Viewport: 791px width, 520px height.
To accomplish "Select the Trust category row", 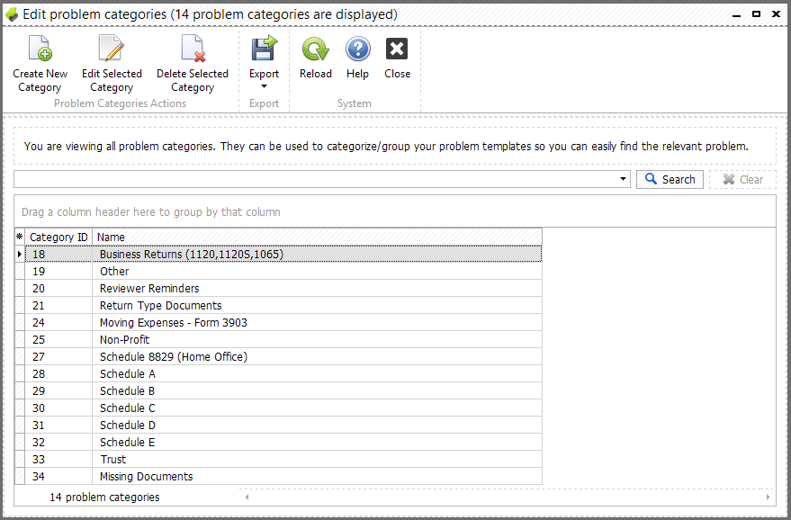I will [283, 460].
